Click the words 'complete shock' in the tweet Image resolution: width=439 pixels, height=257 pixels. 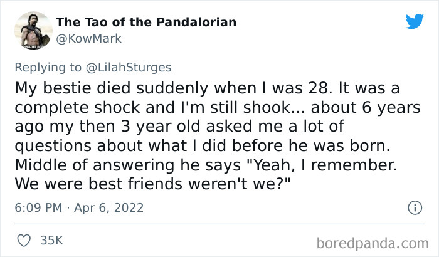pyautogui.click(x=77, y=107)
